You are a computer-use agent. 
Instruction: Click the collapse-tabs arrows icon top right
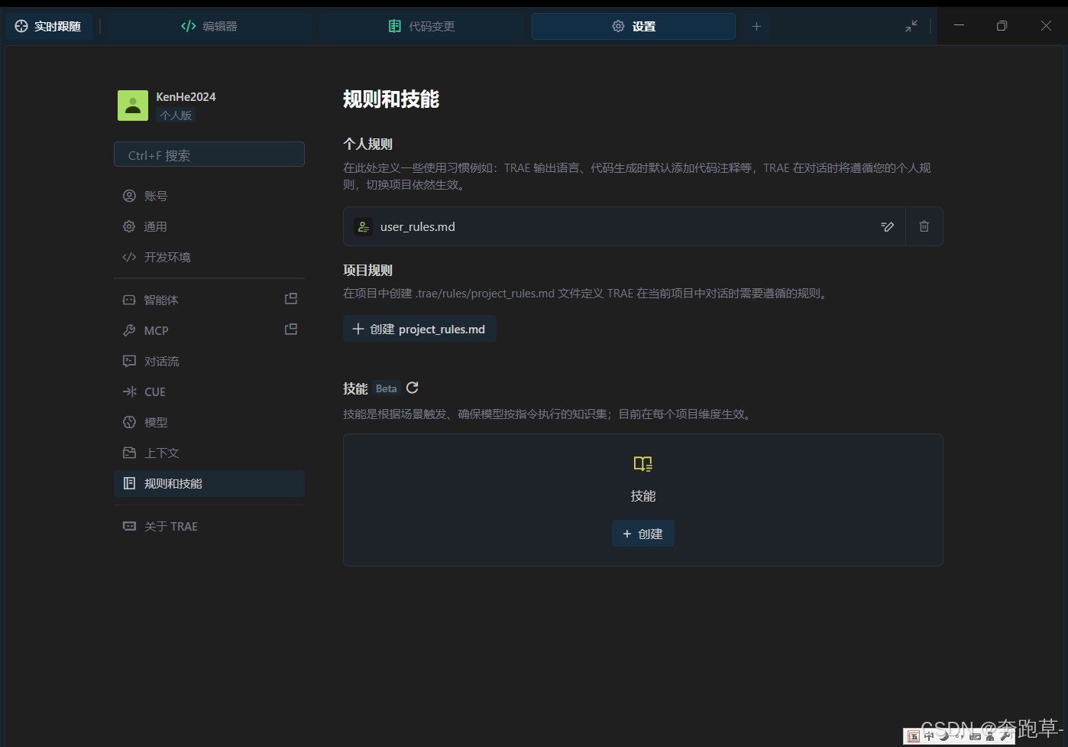(911, 25)
